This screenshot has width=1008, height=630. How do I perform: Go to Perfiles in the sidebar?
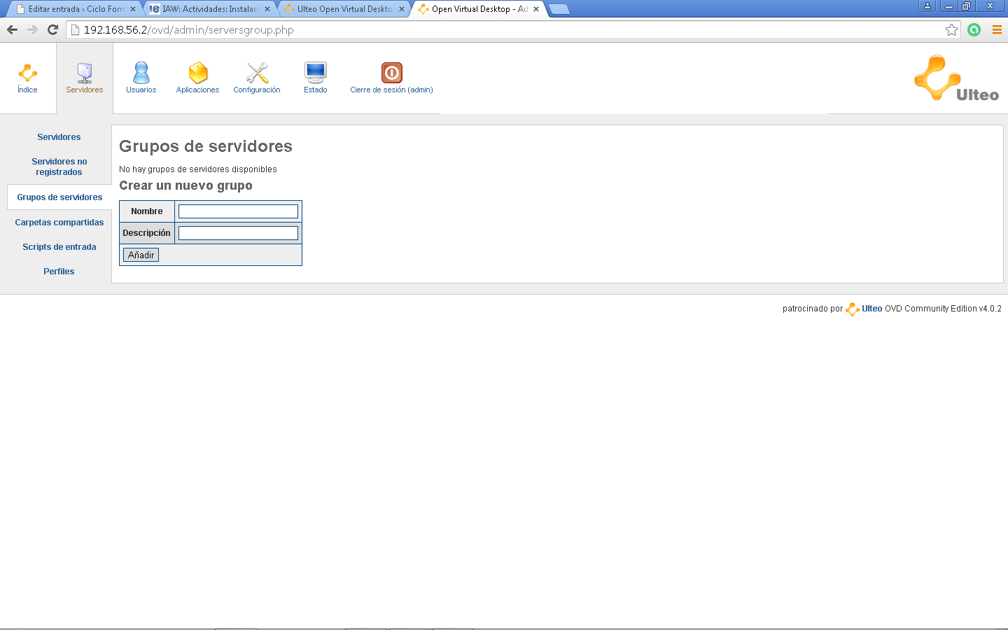click(59, 272)
